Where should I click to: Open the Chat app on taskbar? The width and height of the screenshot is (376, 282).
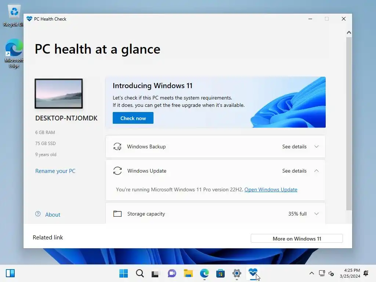(x=172, y=273)
